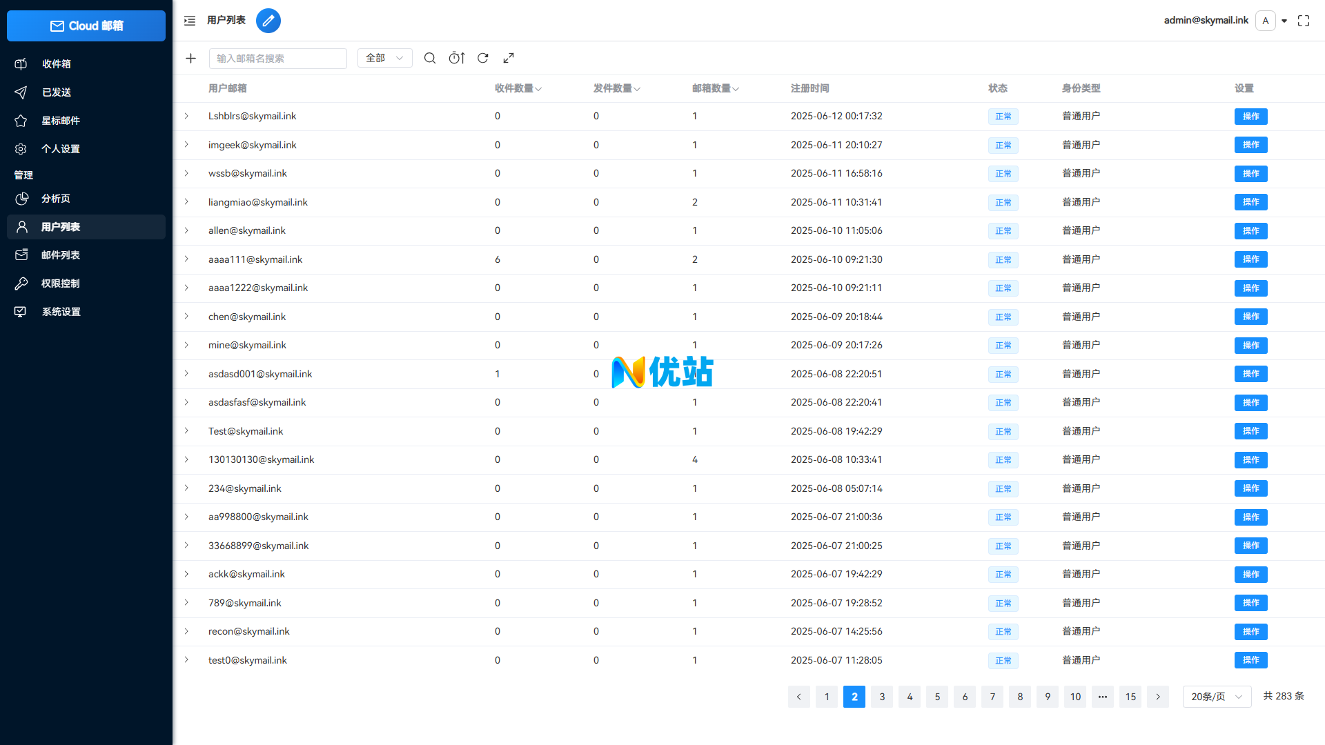Click the expand arrows icon in the toolbar
This screenshot has height=745, width=1325.
pyautogui.click(x=509, y=59)
